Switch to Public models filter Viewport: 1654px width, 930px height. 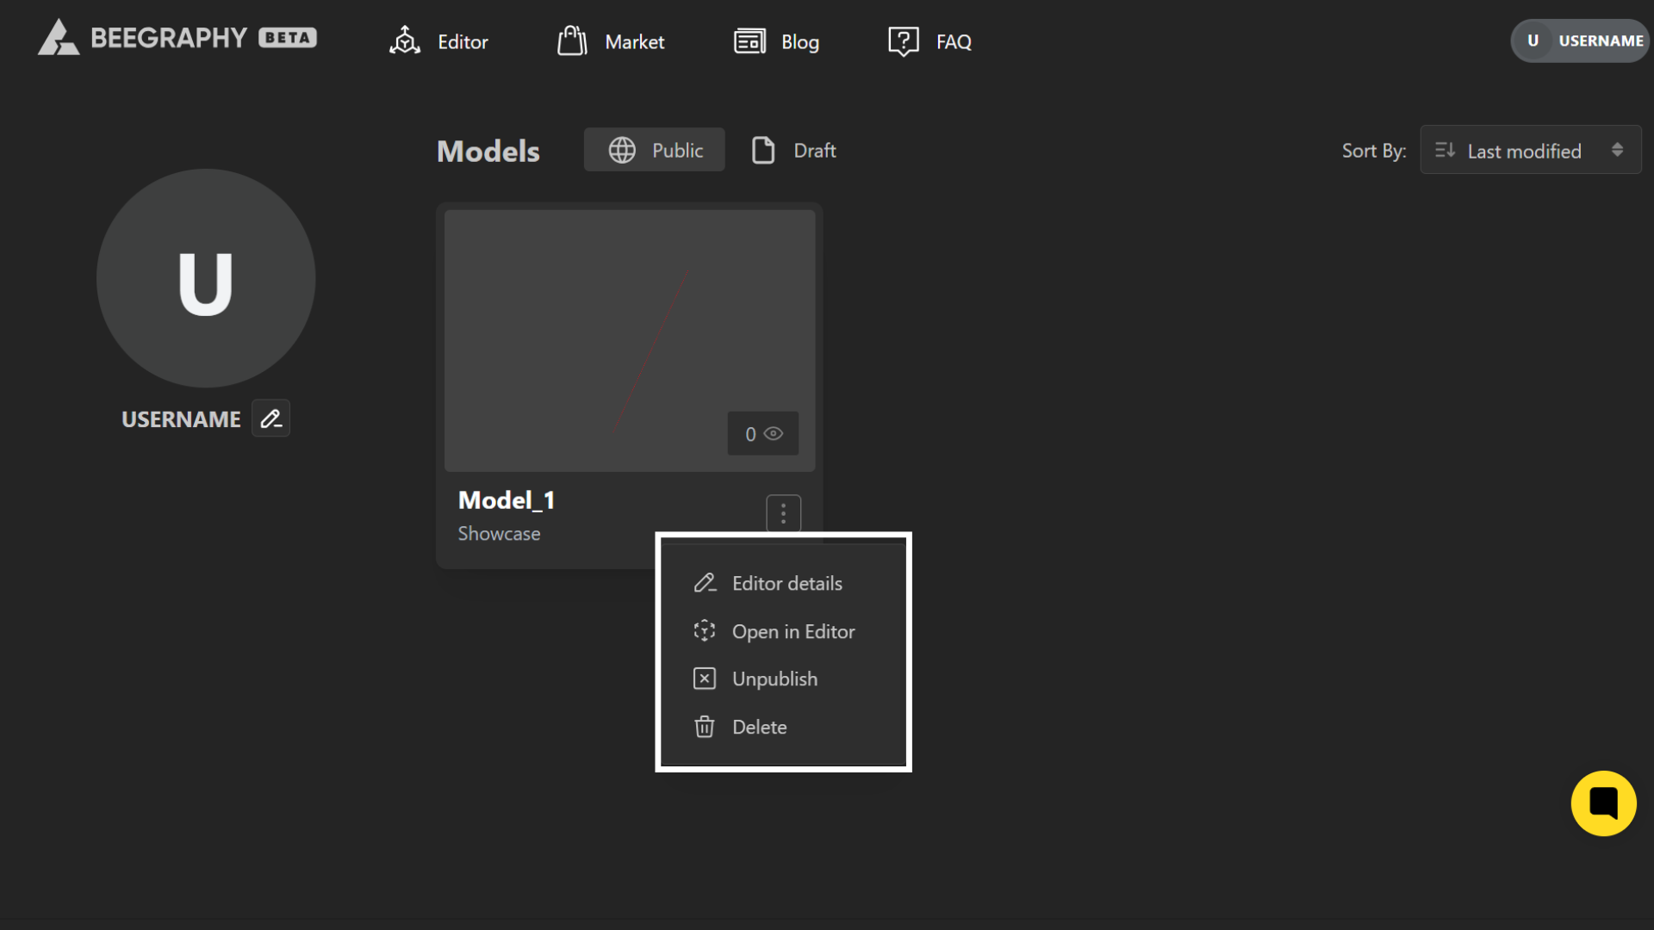click(x=655, y=151)
